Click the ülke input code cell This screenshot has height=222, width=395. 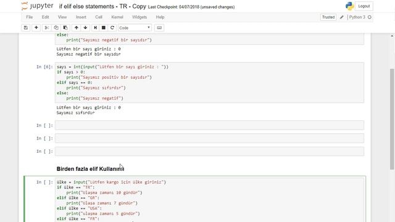coord(209,200)
